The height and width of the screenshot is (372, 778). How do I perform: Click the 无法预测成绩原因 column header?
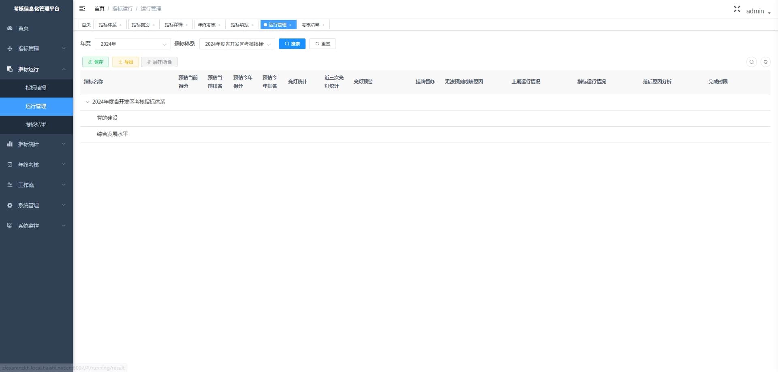tap(464, 82)
